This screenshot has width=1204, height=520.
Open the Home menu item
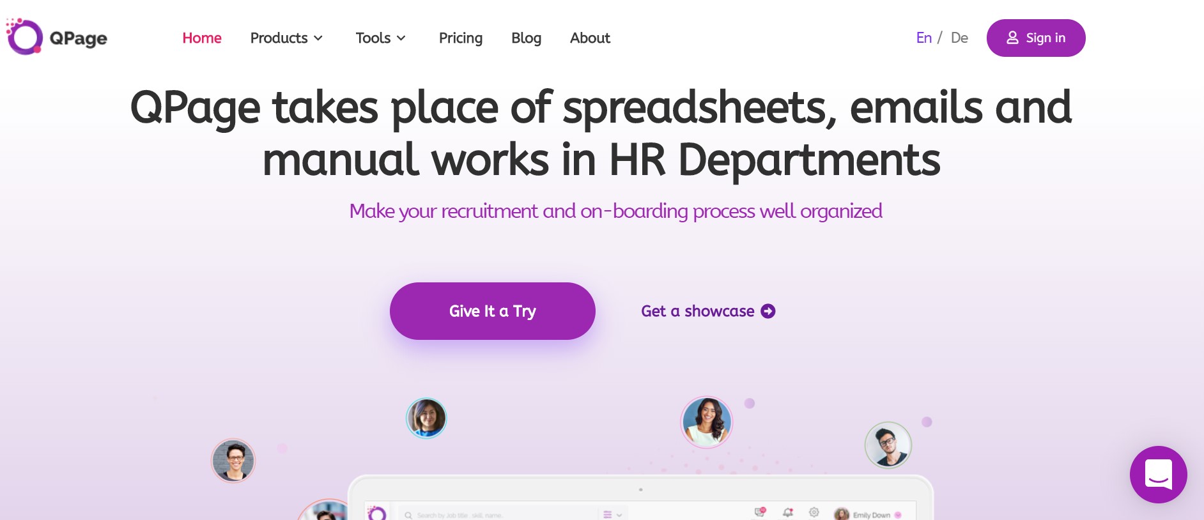[x=202, y=38]
